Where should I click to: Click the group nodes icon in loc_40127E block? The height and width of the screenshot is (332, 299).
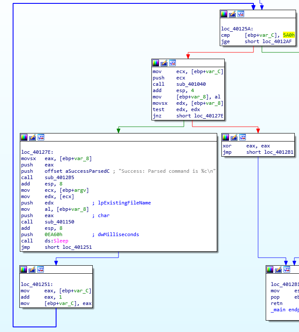41,137
